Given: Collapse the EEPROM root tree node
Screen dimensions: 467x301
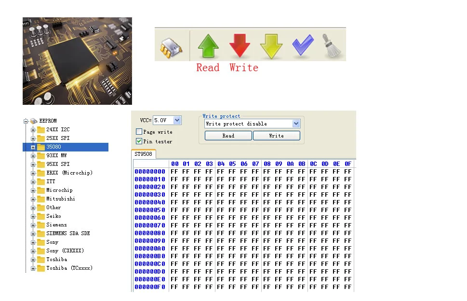Looking at the screenshot, I should coord(26,121).
